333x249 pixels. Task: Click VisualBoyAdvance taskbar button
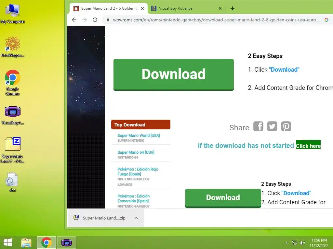66,243
